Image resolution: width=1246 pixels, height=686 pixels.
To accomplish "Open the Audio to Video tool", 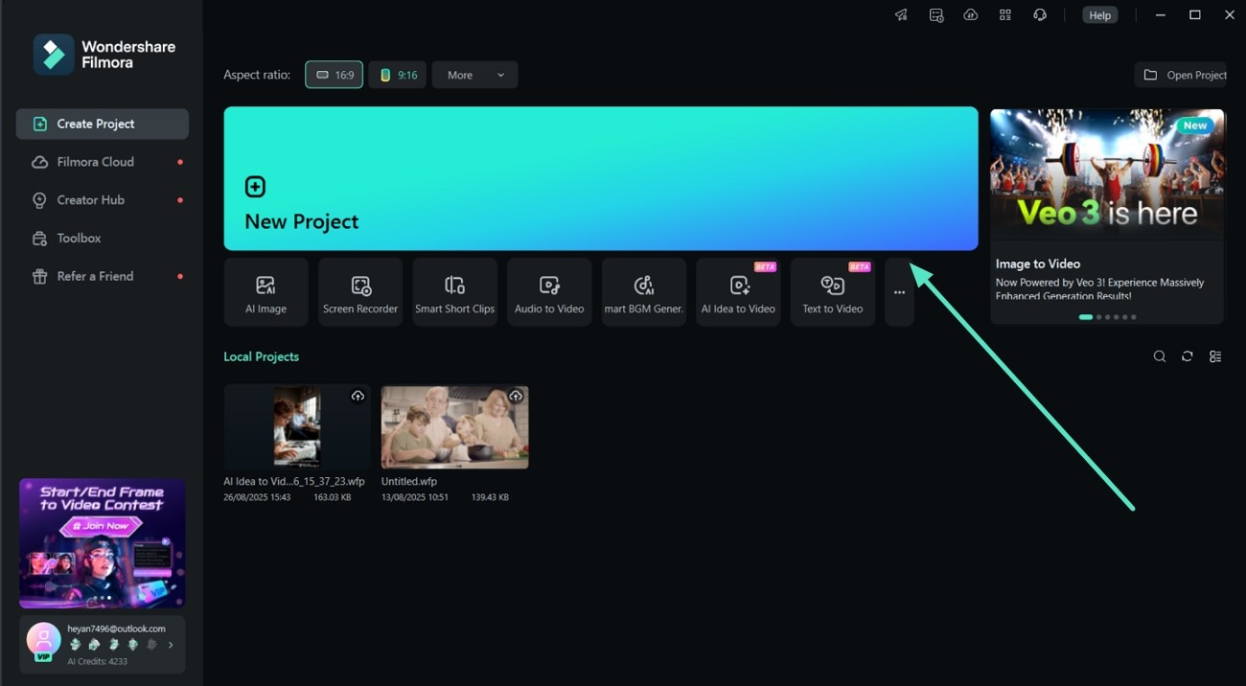I will pos(549,292).
